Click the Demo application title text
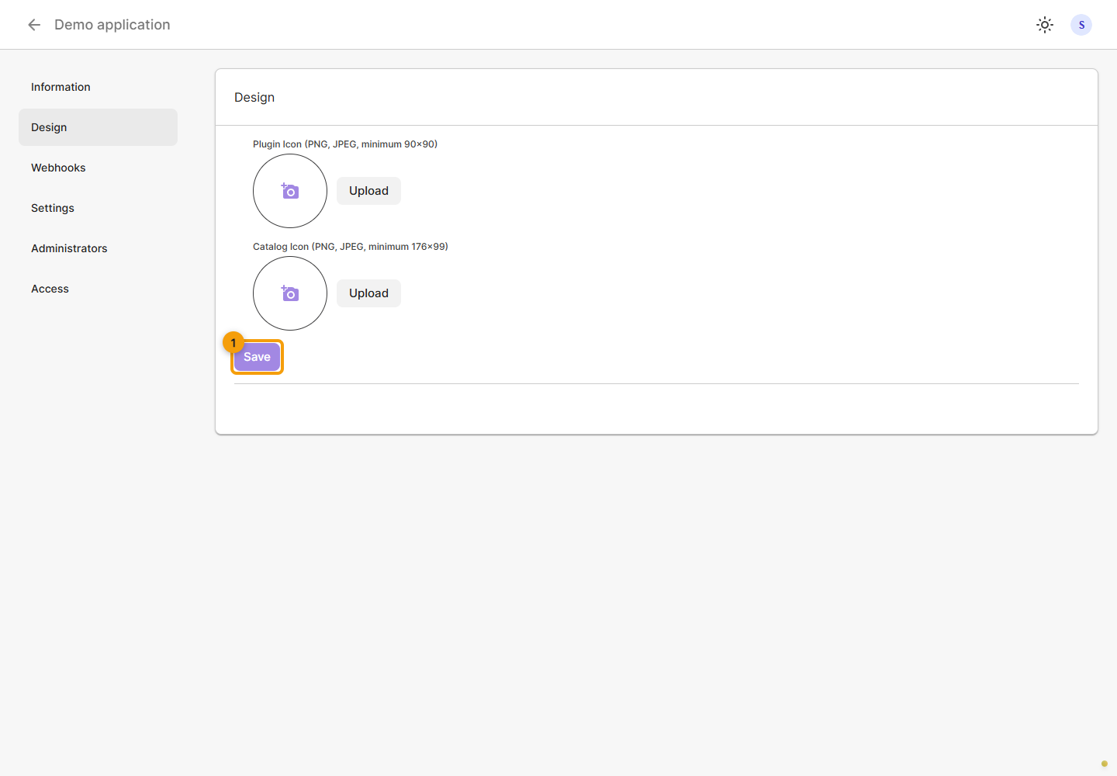Viewport: 1117px width, 776px height. pyautogui.click(x=112, y=25)
